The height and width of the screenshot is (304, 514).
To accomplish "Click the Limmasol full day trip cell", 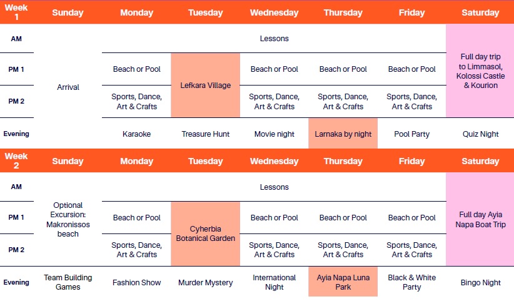I will pyautogui.click(x=480, y=71).
